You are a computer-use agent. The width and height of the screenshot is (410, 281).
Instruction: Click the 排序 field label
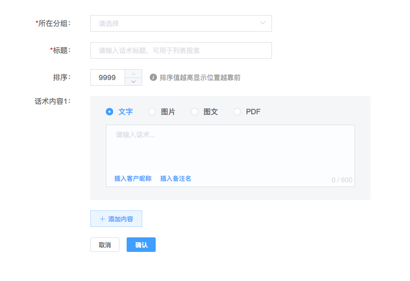pyautogui.click(x=62, y=77)
